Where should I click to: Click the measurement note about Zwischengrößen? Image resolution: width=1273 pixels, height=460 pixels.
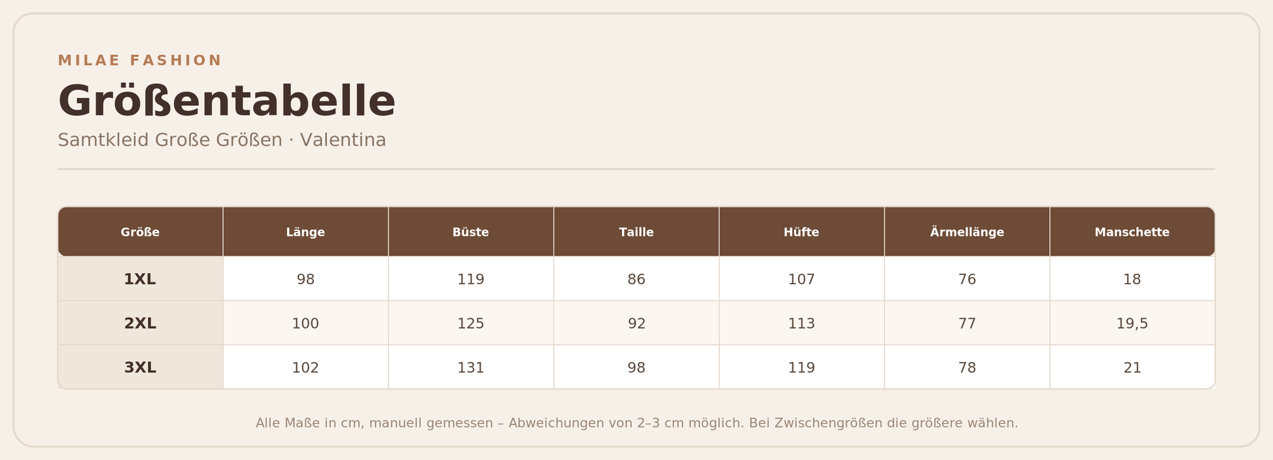tap(636, 423)
